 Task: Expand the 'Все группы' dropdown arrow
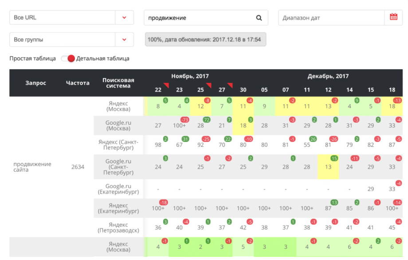124,39
